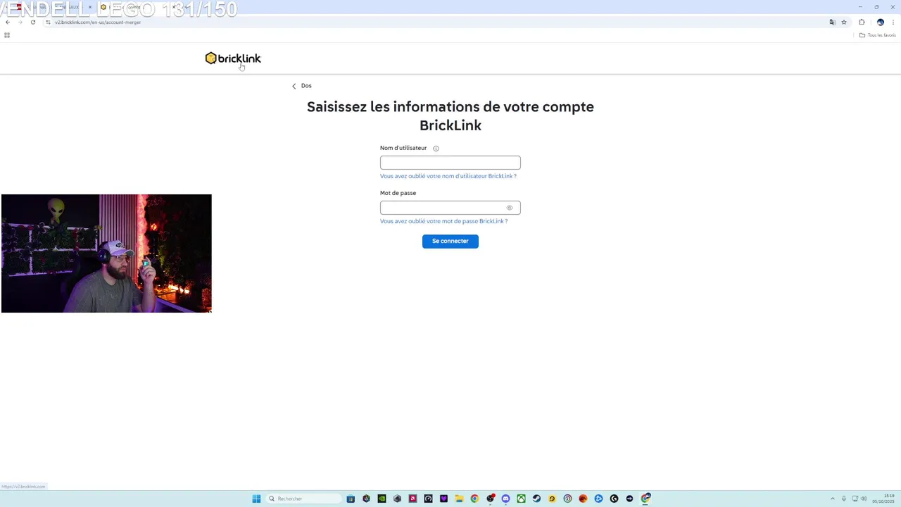Click the Rechercher taskbar search box
The height and width of the screenshot is (507, 901).
coord(303,499)
